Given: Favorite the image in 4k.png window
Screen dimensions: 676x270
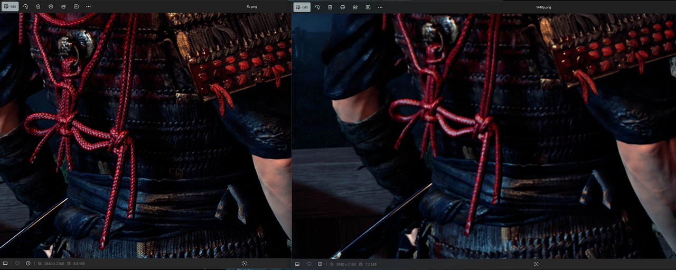Looking at the screenshot, I should 17,263.
